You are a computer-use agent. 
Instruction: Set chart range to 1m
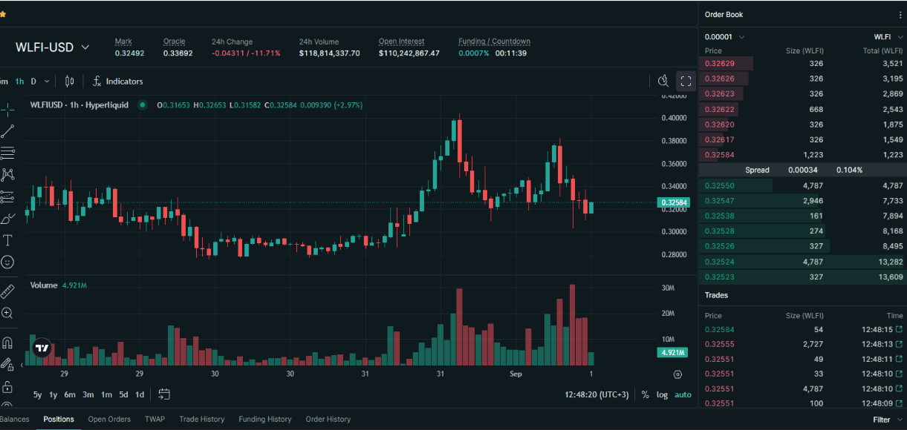pyautogui.click(x=107, y=394)
